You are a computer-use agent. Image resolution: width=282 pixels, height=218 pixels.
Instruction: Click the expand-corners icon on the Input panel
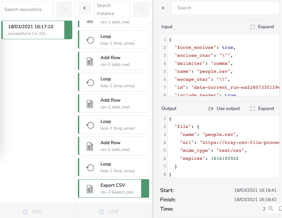(253, 27)
